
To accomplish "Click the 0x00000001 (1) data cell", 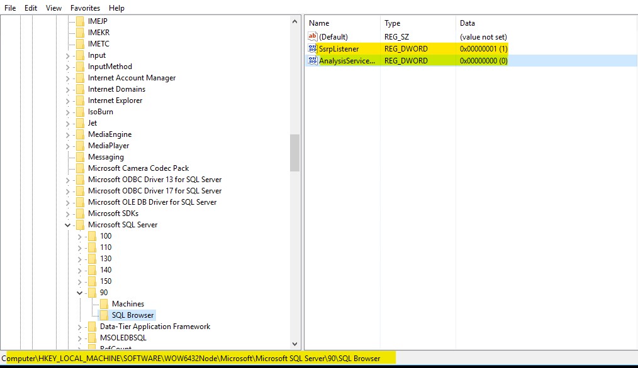I will [x=484, y=49].
